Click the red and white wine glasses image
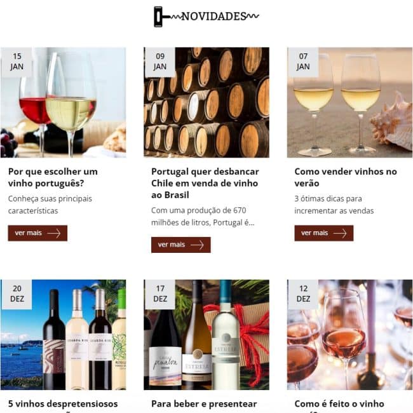 click(63, 102)
